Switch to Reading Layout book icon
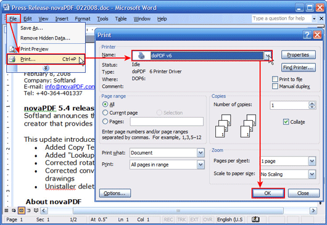327x225 pixels. pos(36,210)
